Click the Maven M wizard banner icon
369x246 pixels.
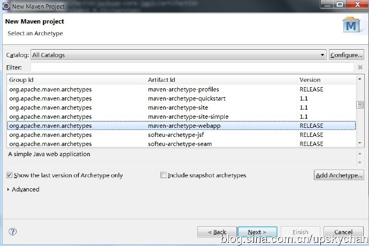[x=351, y=25]
